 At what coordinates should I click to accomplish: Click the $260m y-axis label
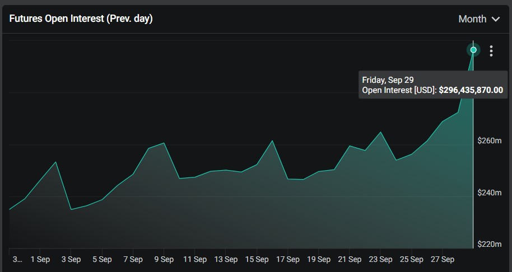pyautogui.click(x=489, y=140)
